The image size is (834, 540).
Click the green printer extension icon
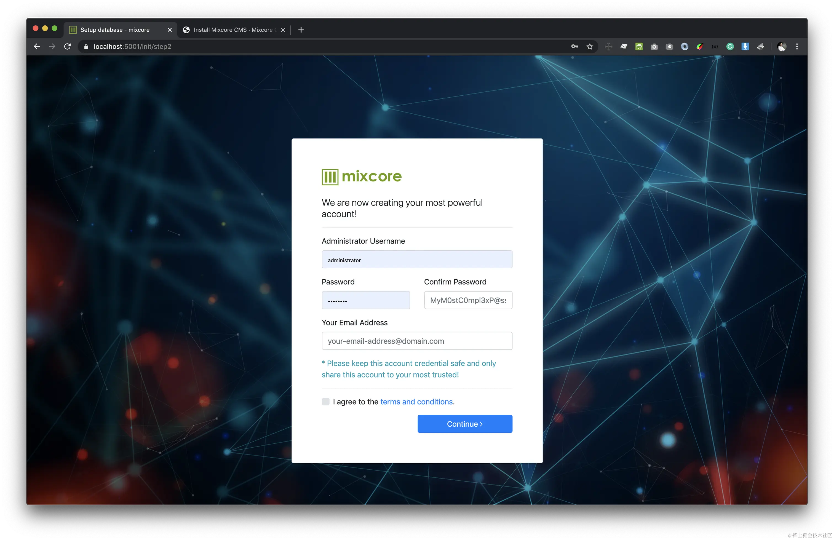tap(639, 46)
